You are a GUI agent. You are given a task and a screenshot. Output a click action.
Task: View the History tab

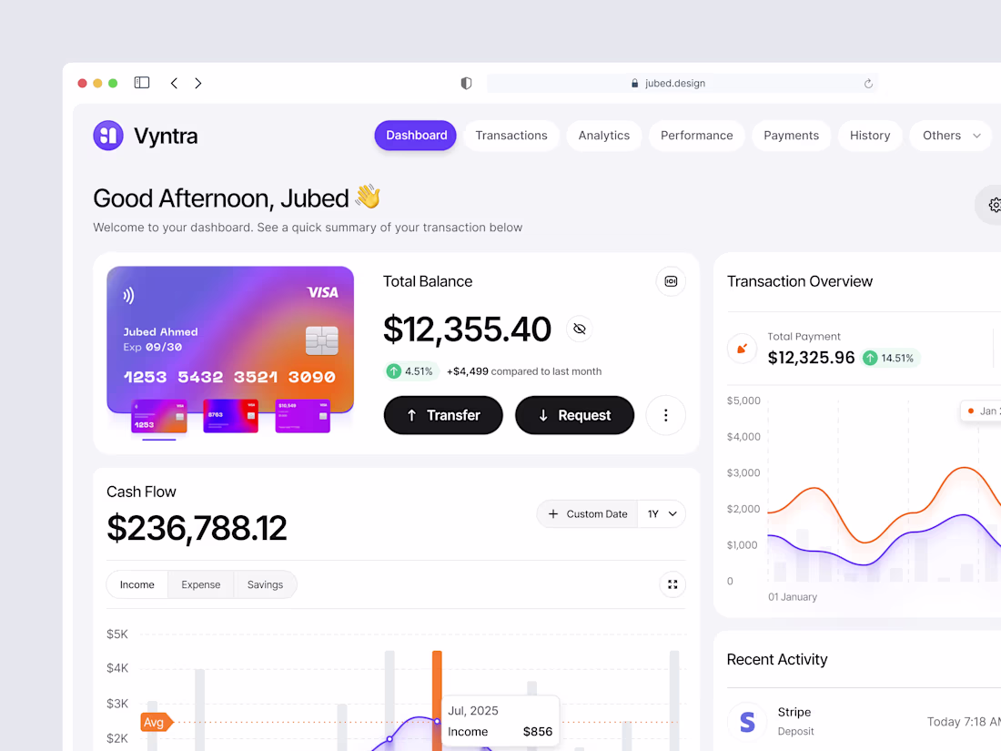869,136
